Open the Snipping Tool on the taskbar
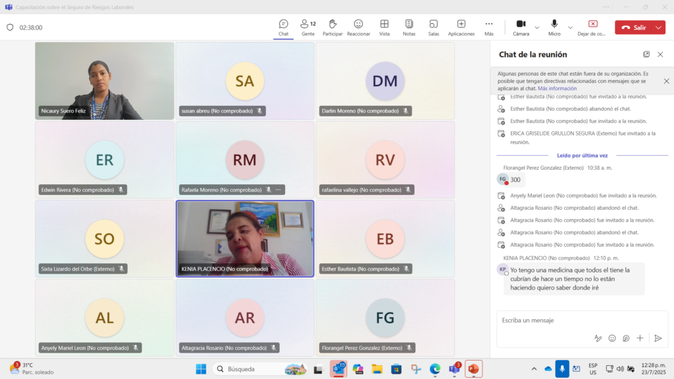 (416, 368)
